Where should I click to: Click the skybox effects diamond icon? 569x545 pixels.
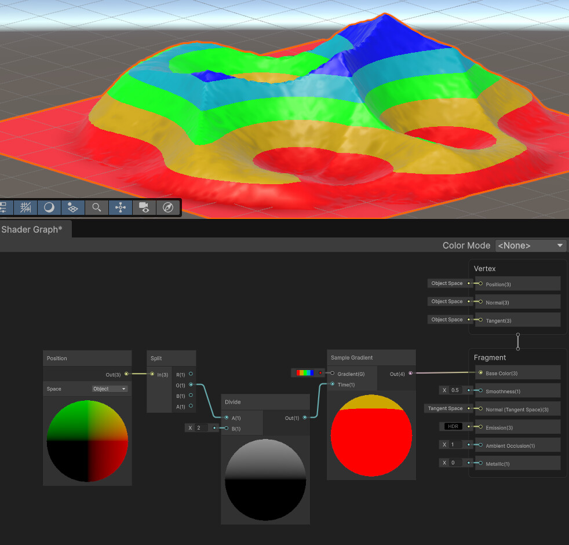[72, 207]
